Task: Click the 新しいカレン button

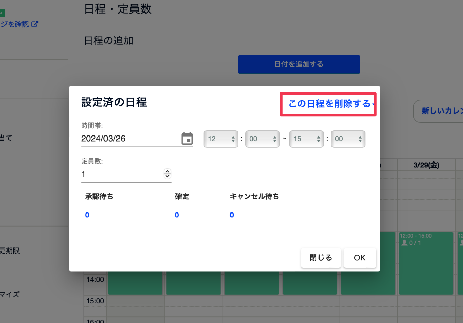Action: point(438,111)
